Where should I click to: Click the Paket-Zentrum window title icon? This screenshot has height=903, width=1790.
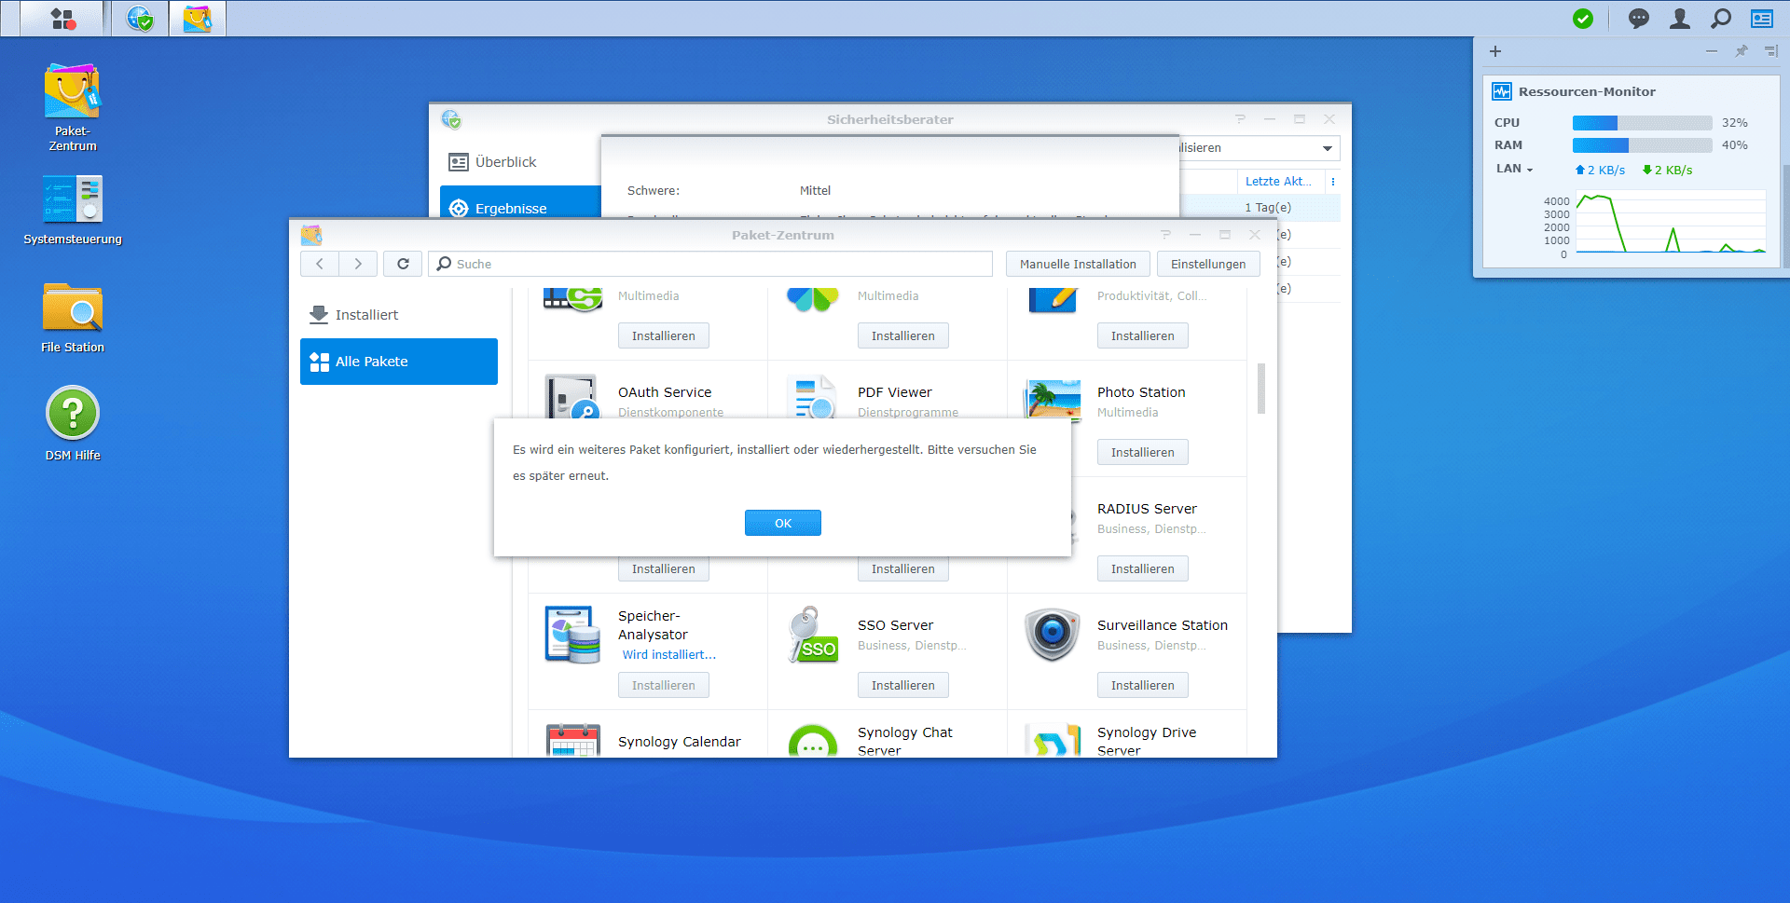pyautogui.click(x=311, y=235)
